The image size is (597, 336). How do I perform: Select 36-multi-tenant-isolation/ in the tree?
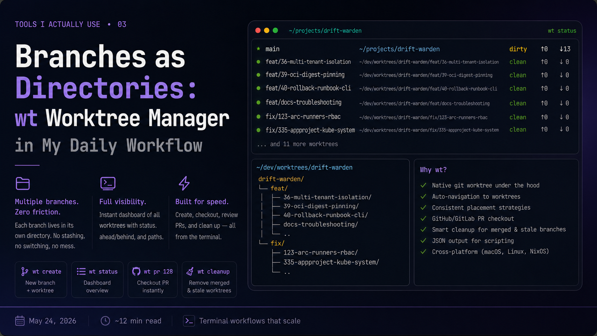pos(327,197)
